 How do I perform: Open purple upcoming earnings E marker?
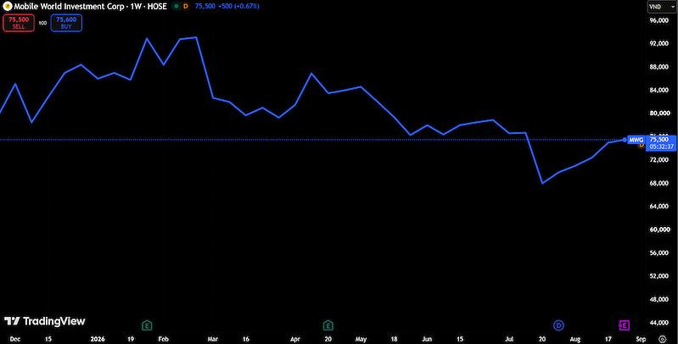pos(624,325)
